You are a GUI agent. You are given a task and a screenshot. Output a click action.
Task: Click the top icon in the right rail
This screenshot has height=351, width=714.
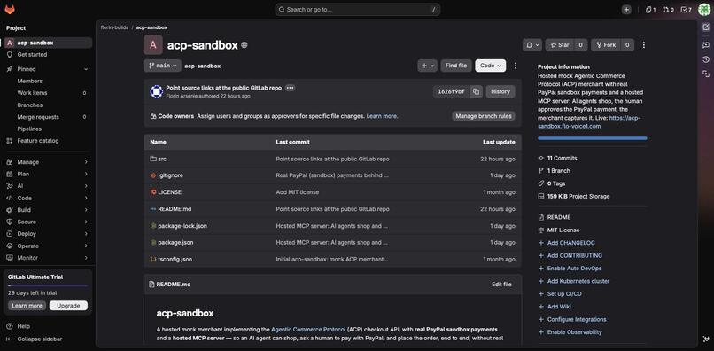[x=706, y=27]
